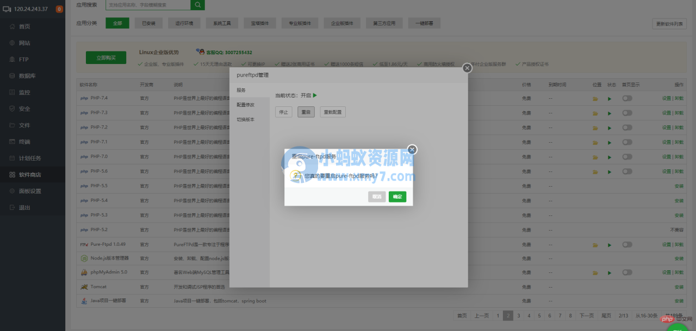Close the restart confirmation popup with X
Viewport: 696px width, 331px height.
[412, 149]
